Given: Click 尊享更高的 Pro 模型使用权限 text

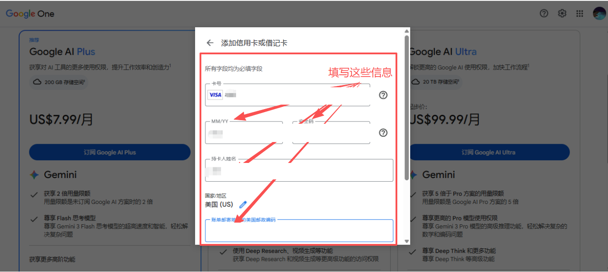Looking at the screenshot, I should click(460, 218).
